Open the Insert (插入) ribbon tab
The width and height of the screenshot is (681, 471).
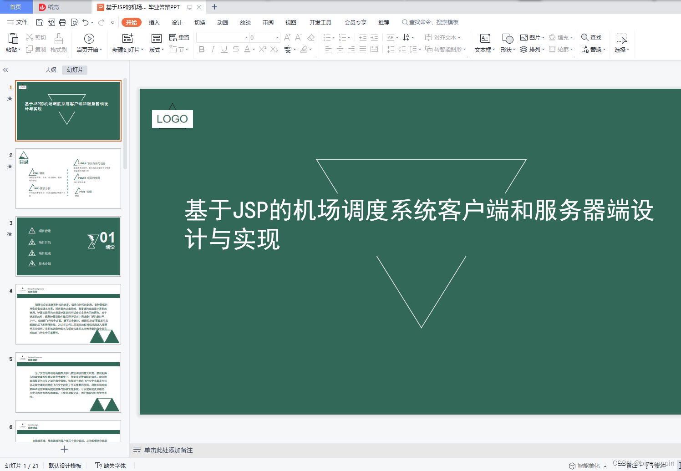pos(154,22)
